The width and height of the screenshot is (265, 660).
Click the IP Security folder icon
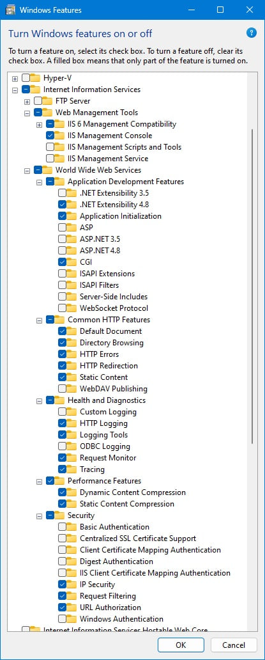click(x=72, y=585)
